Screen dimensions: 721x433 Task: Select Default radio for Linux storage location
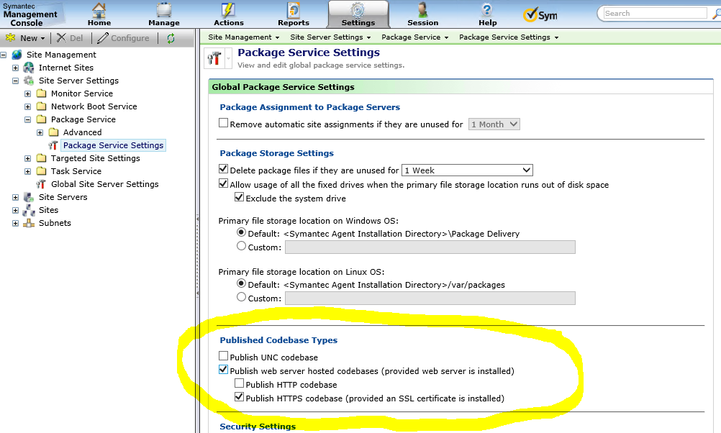241,283
